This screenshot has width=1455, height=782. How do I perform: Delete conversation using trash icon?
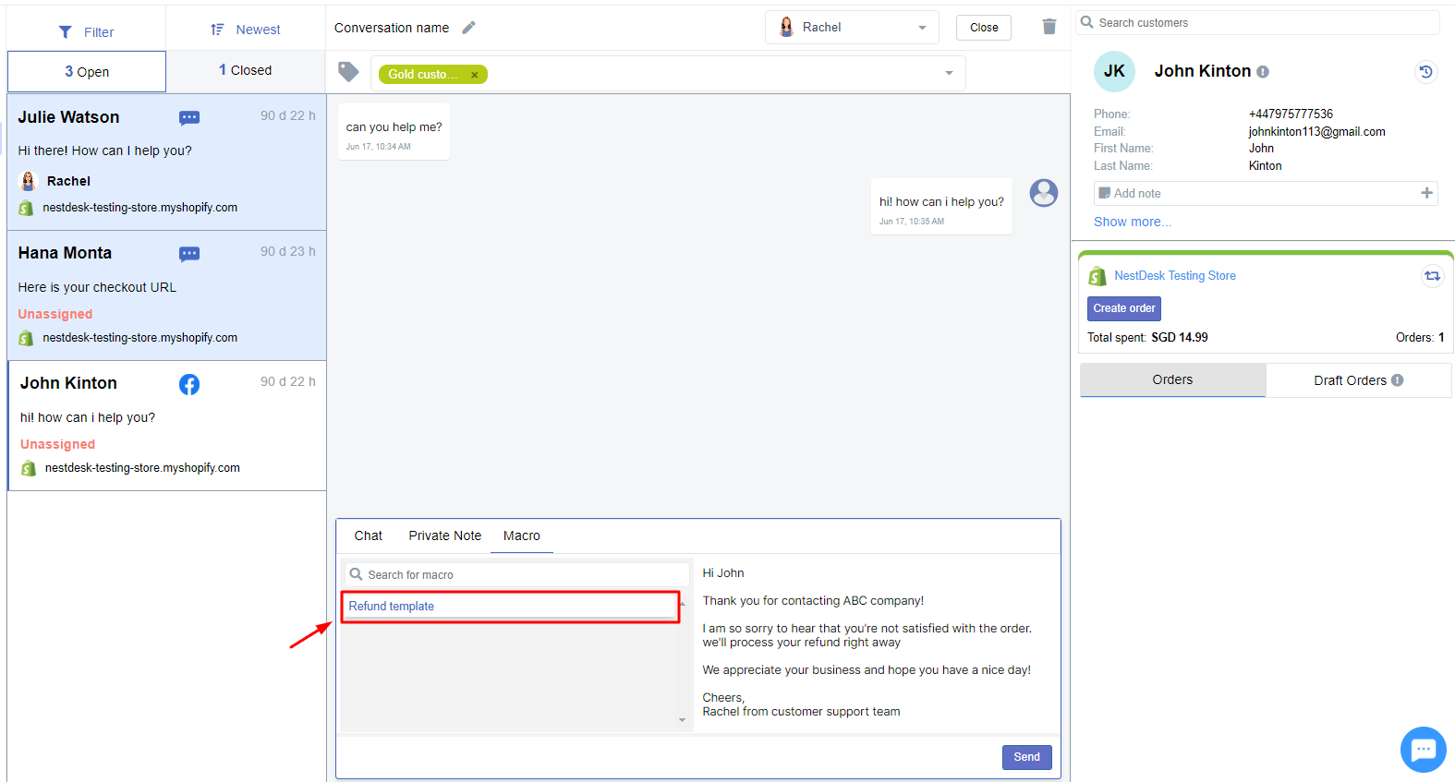(1049, 27)
